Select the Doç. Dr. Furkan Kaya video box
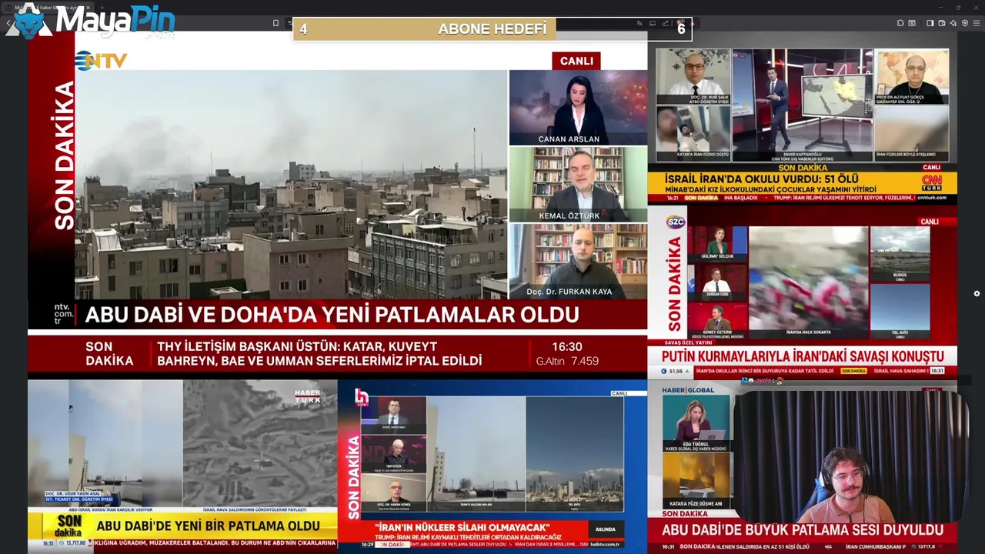This screenshot has width=985, height=554. 578,262
